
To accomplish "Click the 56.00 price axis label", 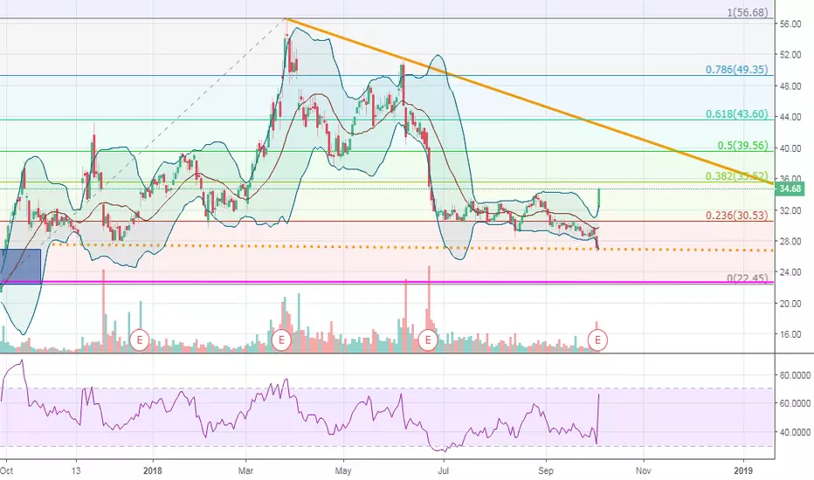I will (790, 24).
